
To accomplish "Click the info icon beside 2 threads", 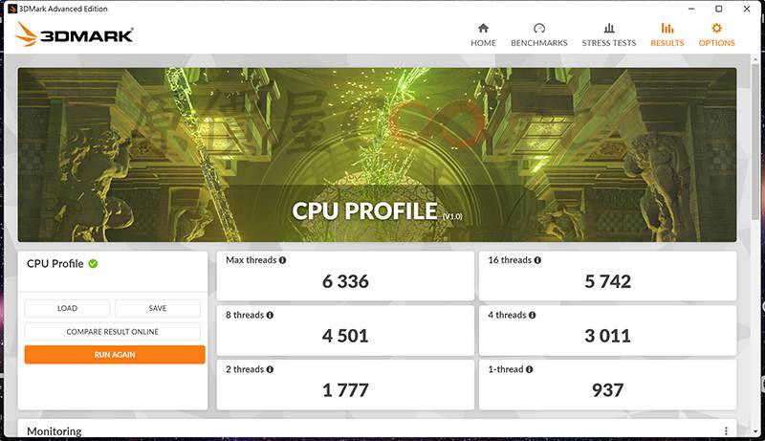I will pyautogui.click(x=270, y=369).
